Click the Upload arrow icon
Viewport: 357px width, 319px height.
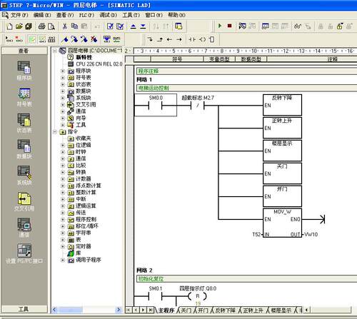click(134, 26)
